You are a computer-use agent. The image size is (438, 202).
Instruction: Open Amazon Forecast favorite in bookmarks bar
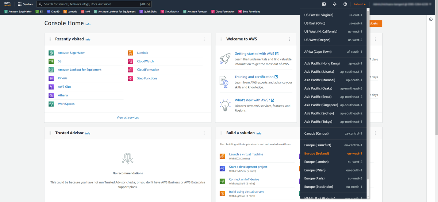(x=195, y=12)
